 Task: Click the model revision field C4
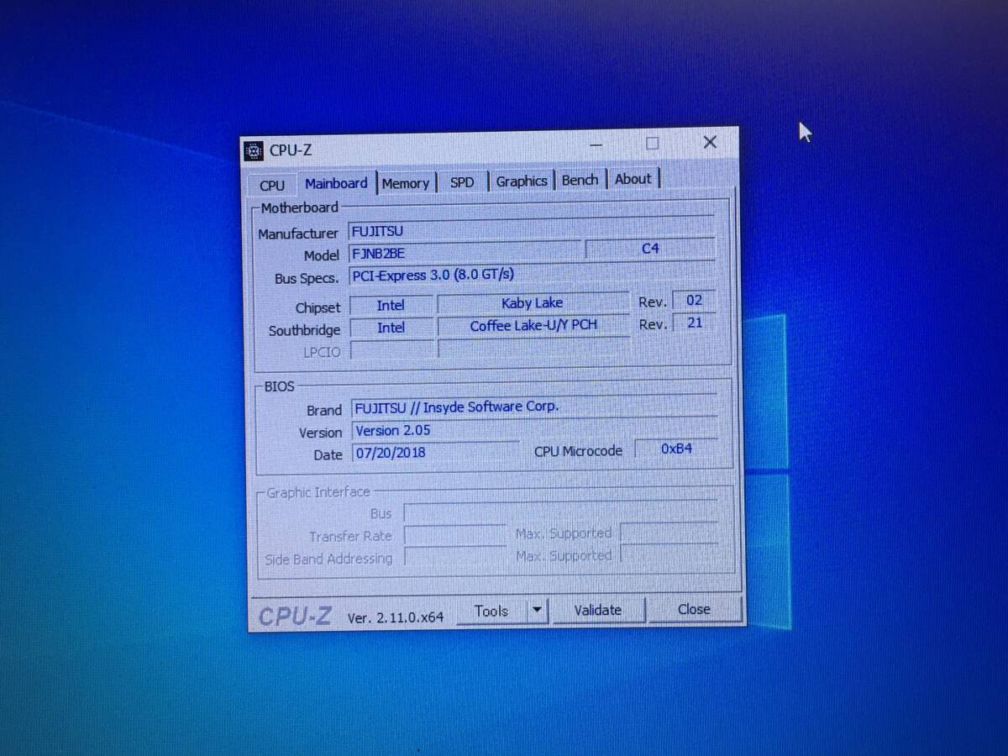click(x=650, y=249)
